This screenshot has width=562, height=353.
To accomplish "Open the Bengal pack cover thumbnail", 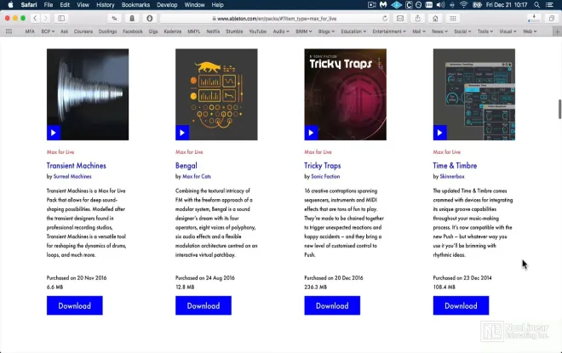I will [x=216, y=94].
